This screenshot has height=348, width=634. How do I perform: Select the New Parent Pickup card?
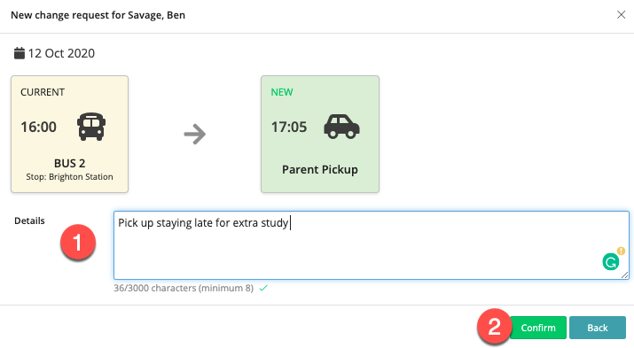pyautogui.click(x=320, y=134)
